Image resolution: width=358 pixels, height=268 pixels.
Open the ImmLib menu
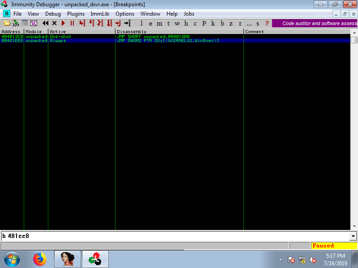click(x=100, y=14)
